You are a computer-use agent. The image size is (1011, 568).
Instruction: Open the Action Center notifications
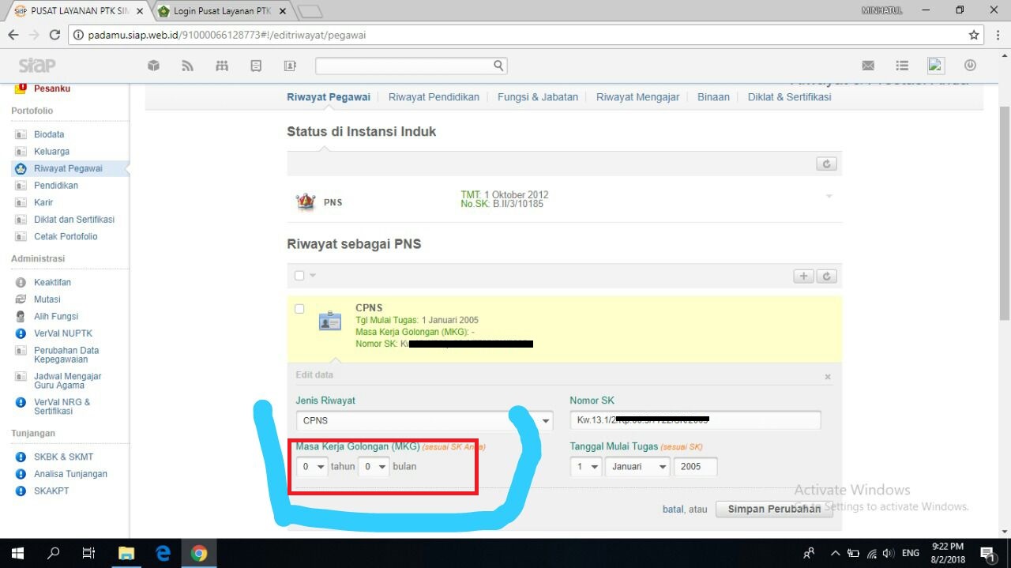tap(987, 553)
